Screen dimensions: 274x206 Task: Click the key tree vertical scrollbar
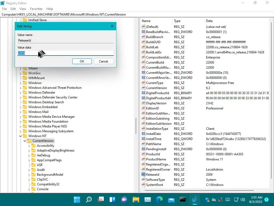pyautogui.click(x=136, y=126)
